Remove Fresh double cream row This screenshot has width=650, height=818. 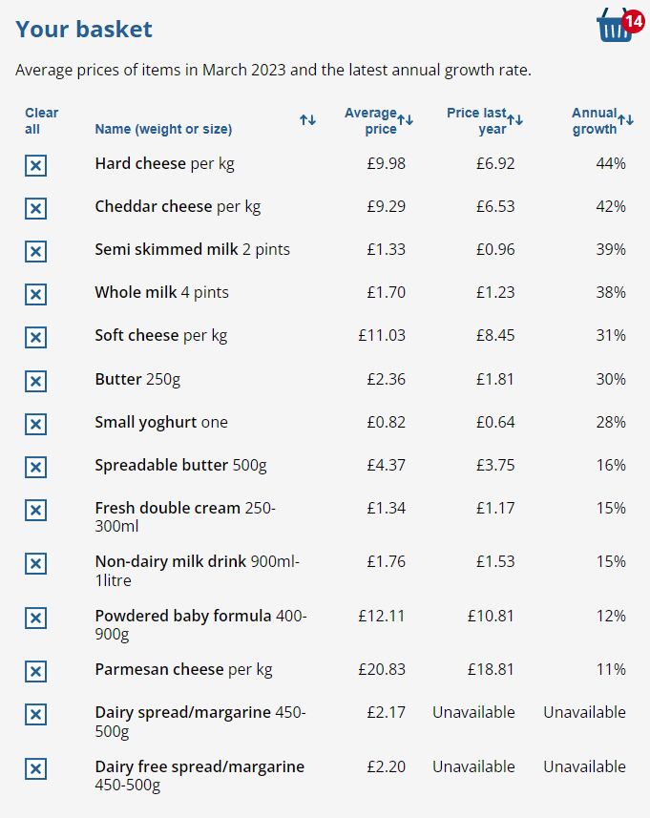(x=35, y=510)
